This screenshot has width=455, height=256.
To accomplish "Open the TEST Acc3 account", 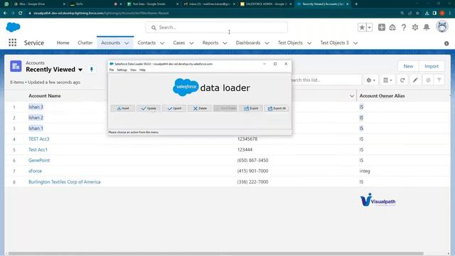I will [x=39, y=139].
